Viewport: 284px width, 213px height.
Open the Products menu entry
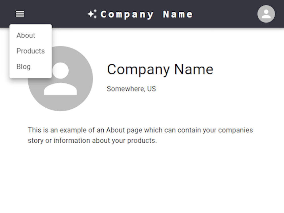(30, 51)
